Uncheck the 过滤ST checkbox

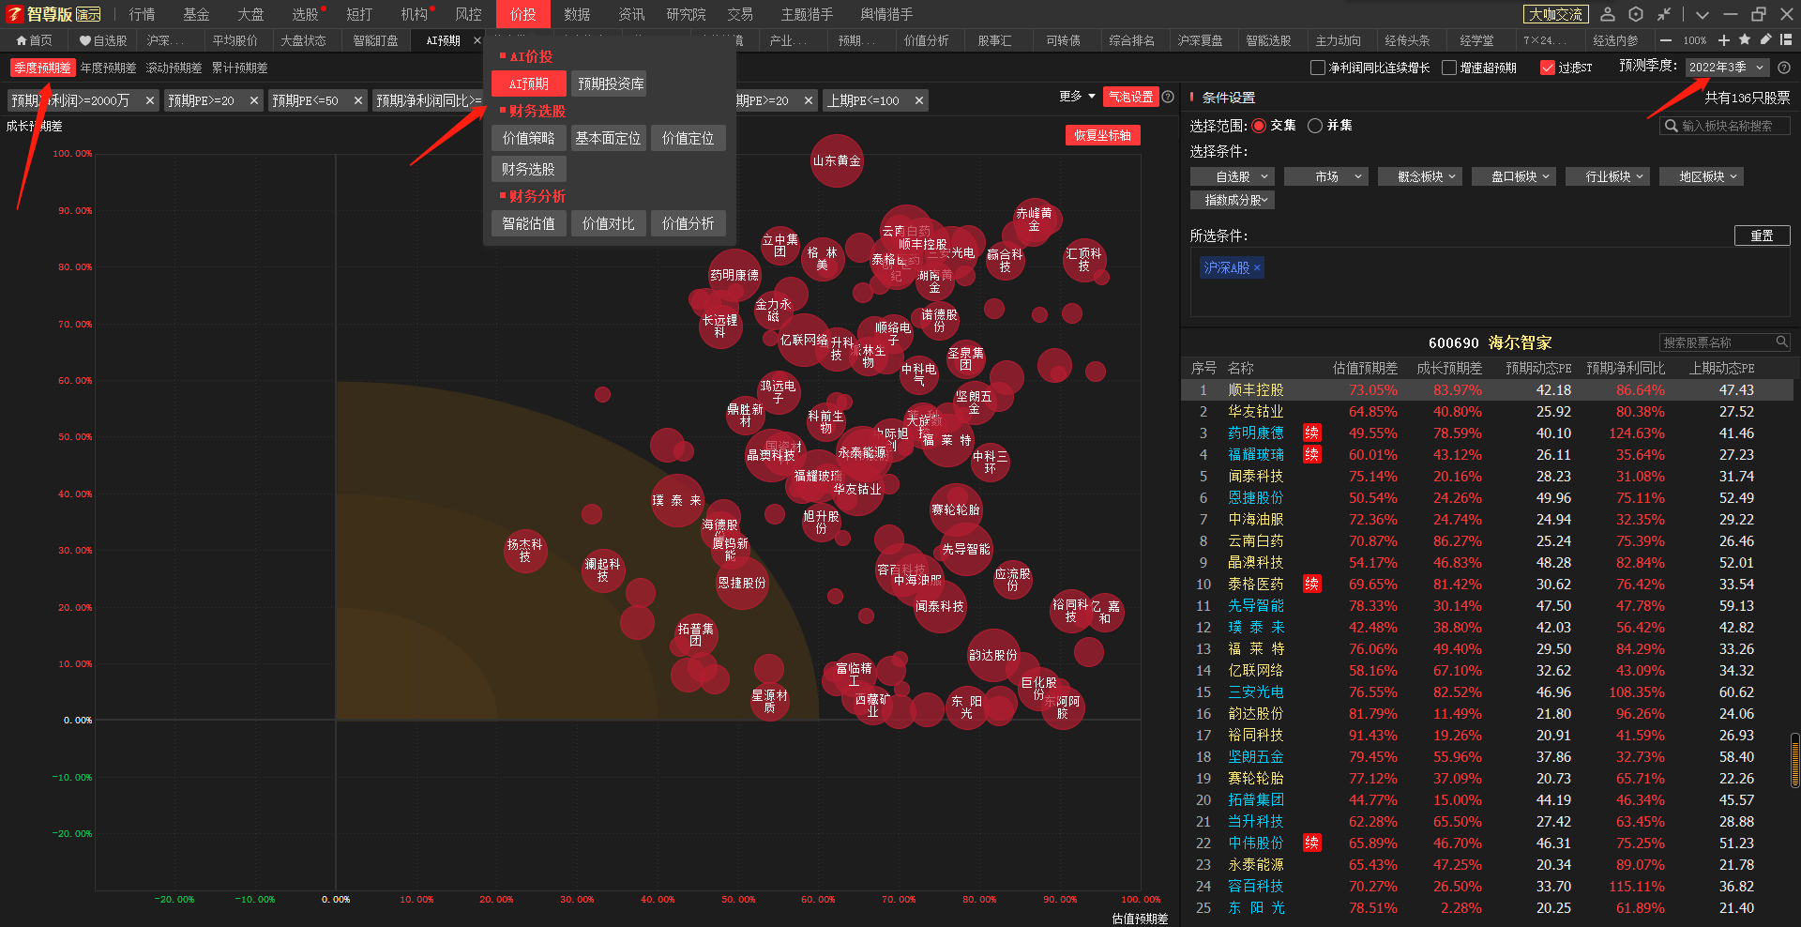pyautogui.click(x=1548, y=68)
